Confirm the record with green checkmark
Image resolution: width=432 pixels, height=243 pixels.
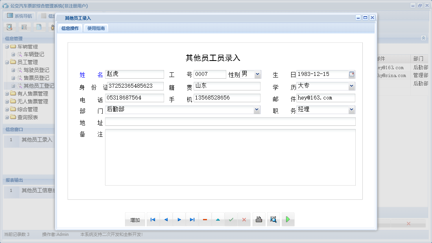point(231,219)
